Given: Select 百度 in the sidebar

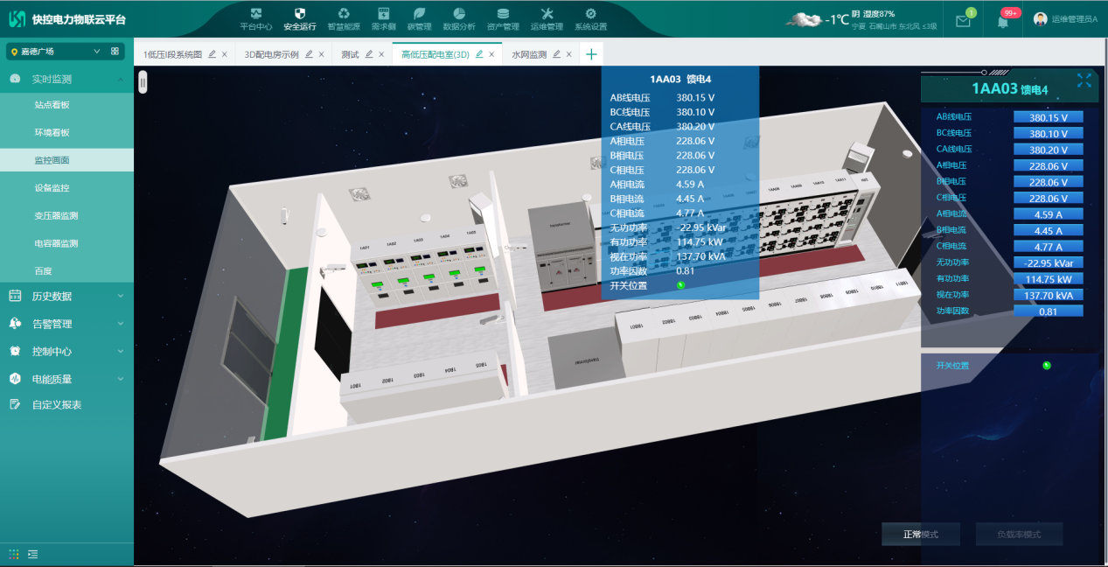Looking at the screenshot, I should (66, 270).
